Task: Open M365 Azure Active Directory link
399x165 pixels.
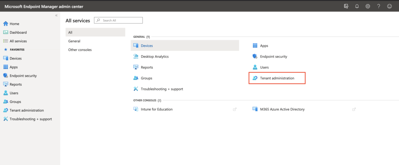Action: coord(282,109)
